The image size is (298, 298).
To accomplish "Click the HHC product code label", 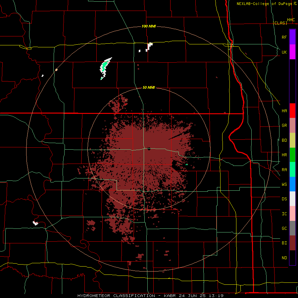I will coord(291,20).
